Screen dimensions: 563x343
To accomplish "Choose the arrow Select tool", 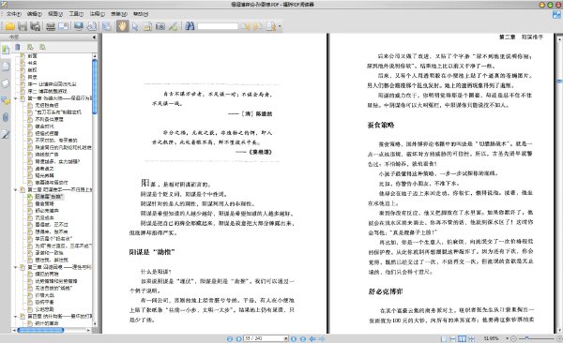I will (x=135, y=26).
